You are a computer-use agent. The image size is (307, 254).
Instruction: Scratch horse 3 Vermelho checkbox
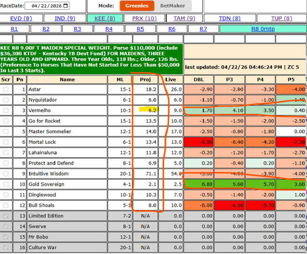click(x=6, y=110)
